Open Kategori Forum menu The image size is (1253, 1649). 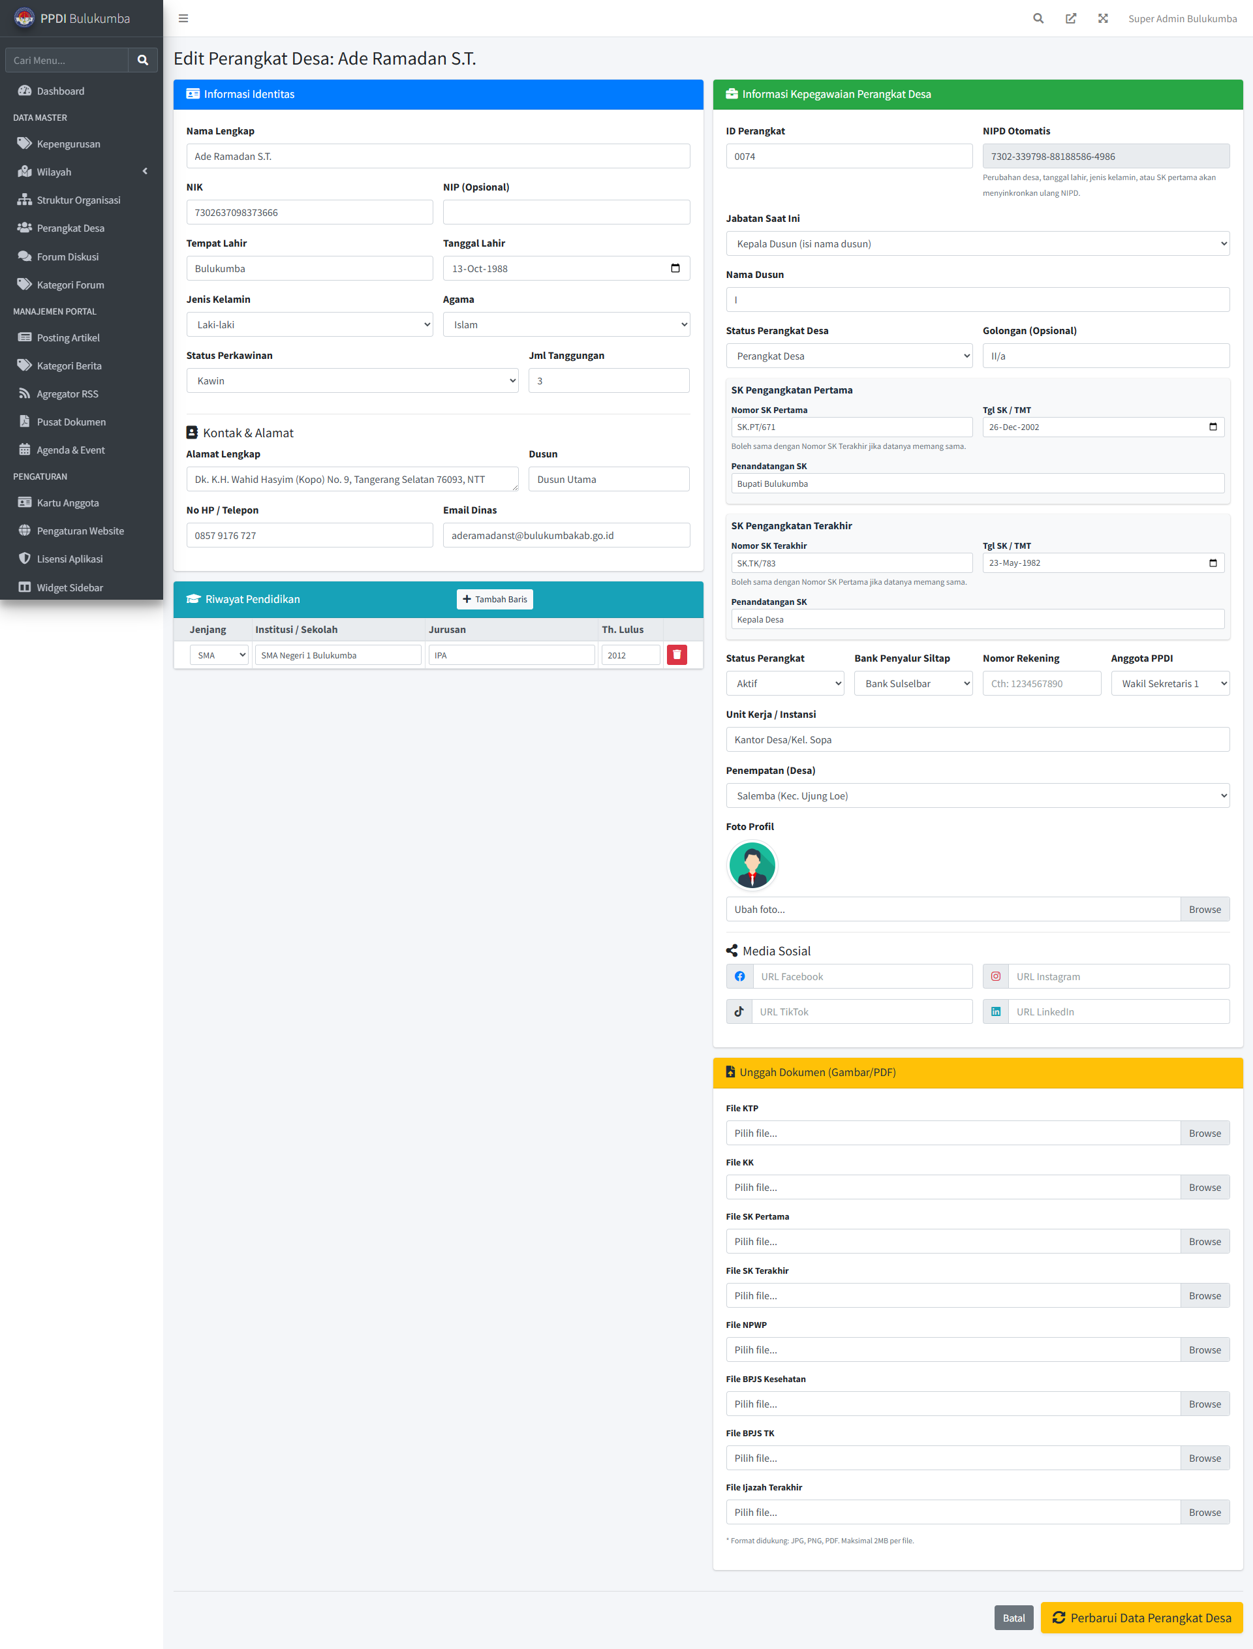82,285
